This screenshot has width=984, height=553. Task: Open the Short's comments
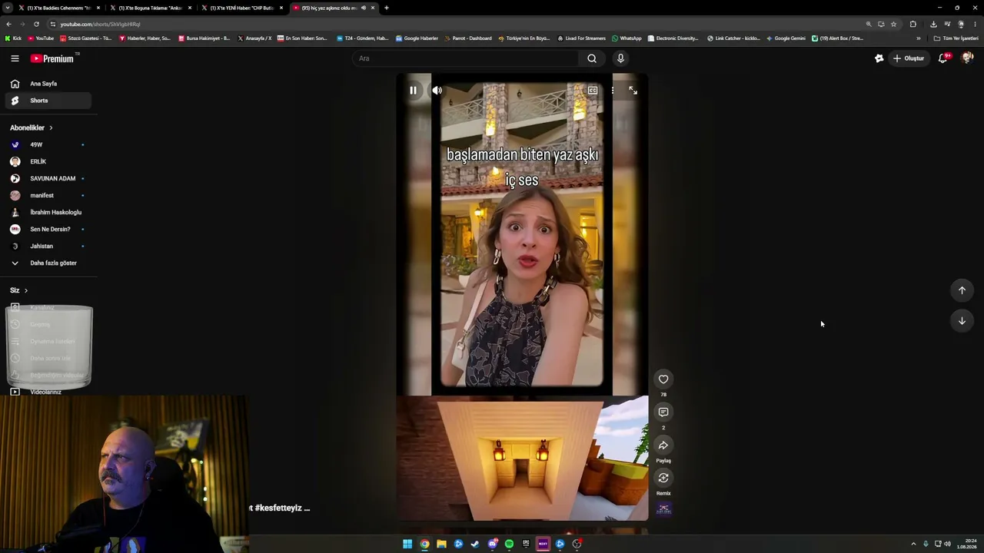click(663, 412)
